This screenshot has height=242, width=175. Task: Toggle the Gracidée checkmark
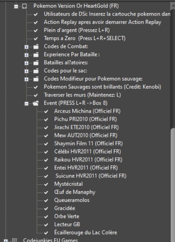pos(46,209)
